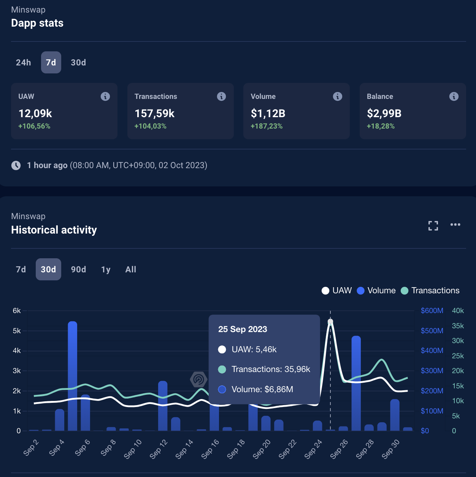Click the '1 hour ago' timestamp text

[47, 165]
